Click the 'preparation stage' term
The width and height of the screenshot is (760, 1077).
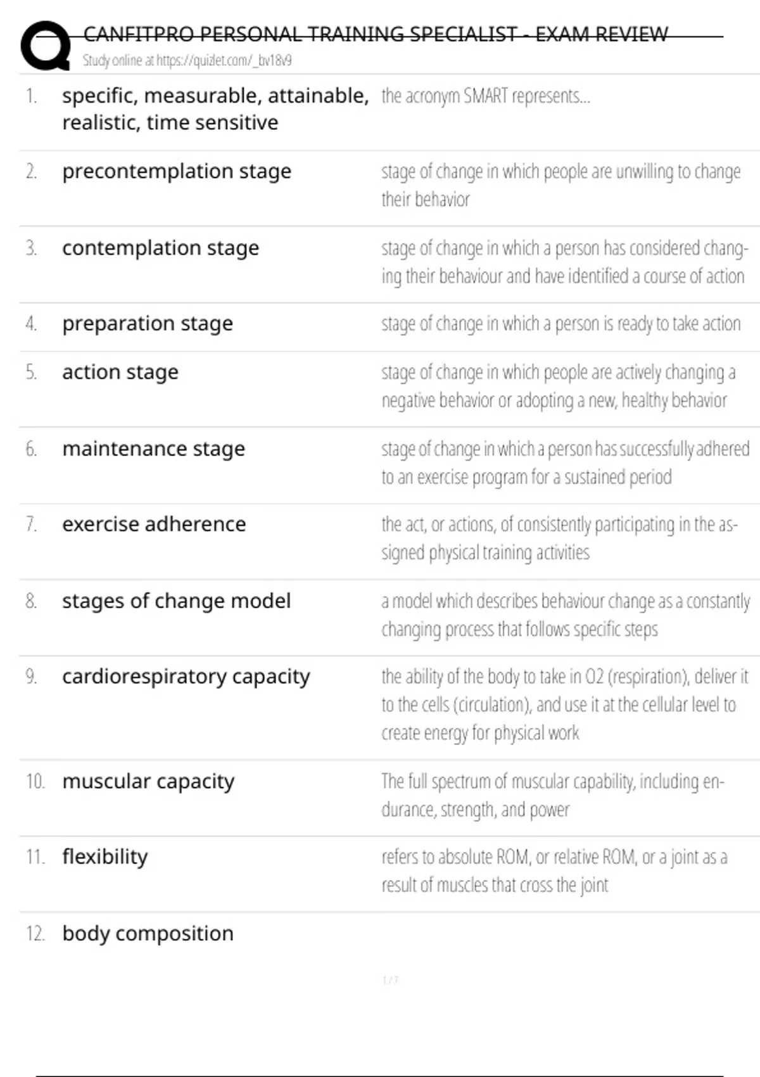148,324
